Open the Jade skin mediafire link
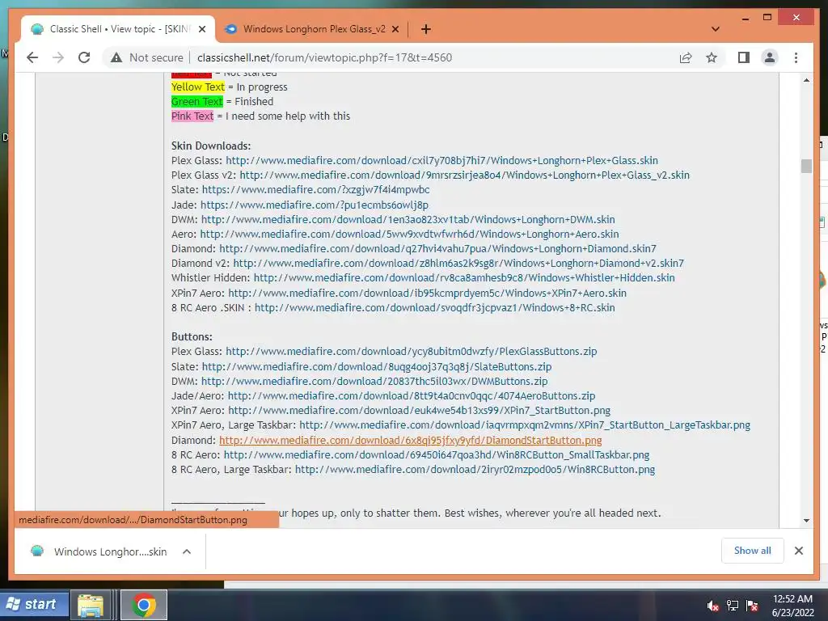The width and height of the screenshot is (828, 621). pos(315,205)
